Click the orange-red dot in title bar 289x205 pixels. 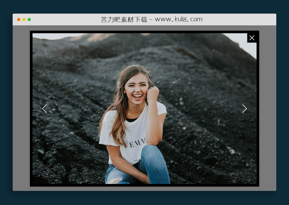tap(19, 19)
